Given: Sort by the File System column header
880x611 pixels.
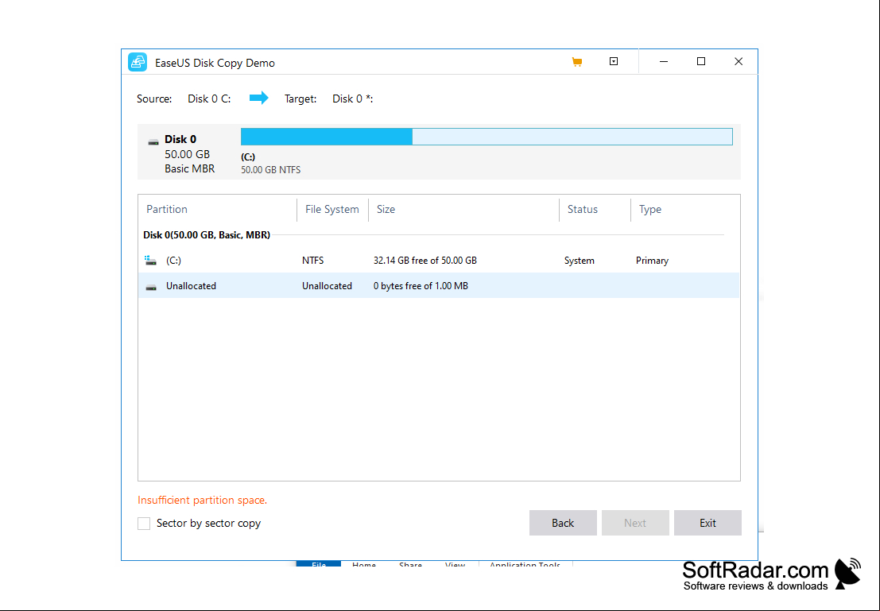Looking at the screenshot, I should (332, 209).
